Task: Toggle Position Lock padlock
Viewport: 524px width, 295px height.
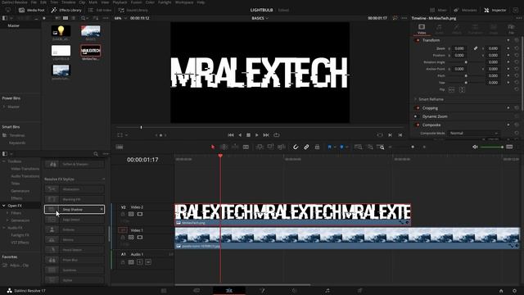Action: (x=317, y=147)
